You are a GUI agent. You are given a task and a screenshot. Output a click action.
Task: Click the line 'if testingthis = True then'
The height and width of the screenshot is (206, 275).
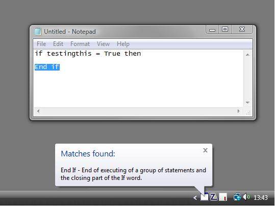point(88,54)
